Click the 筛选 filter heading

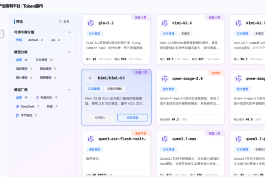click(19, 22)
